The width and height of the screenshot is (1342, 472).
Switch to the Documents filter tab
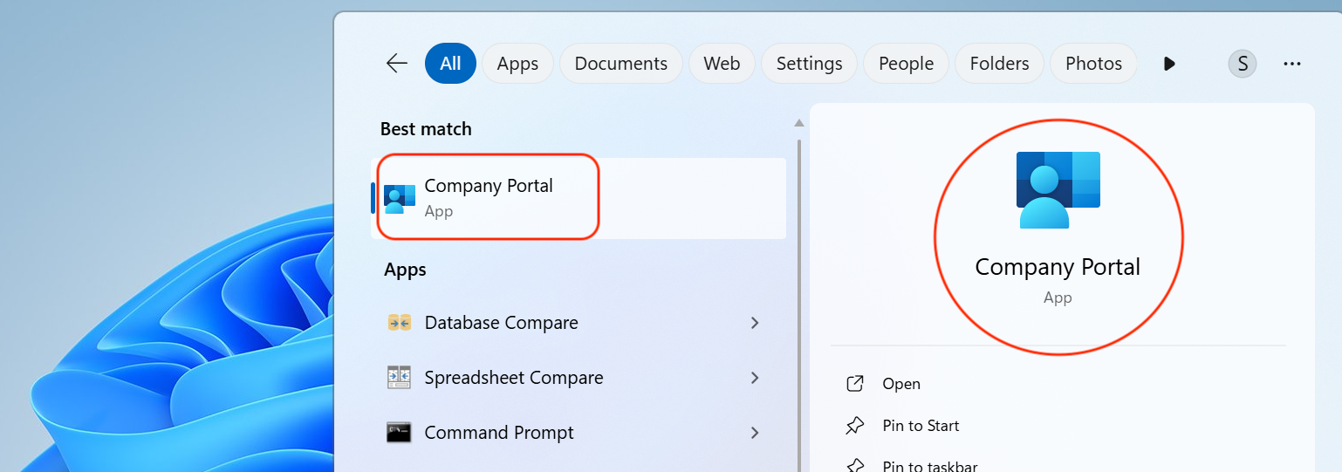[621, 64]
